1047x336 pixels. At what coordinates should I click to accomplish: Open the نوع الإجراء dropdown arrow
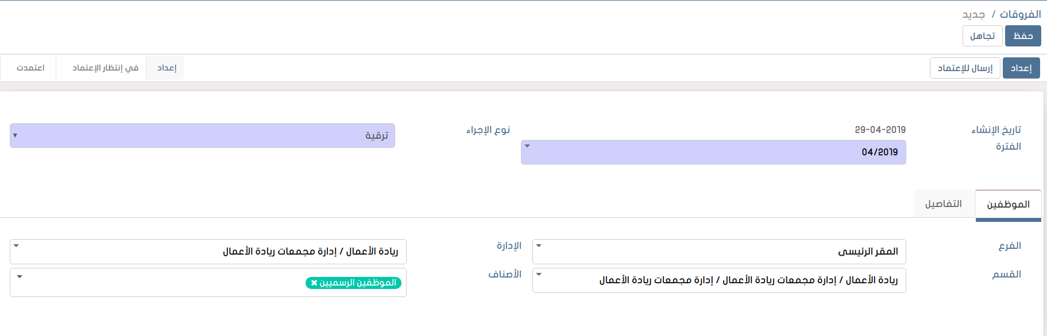(x=15, y=136)
